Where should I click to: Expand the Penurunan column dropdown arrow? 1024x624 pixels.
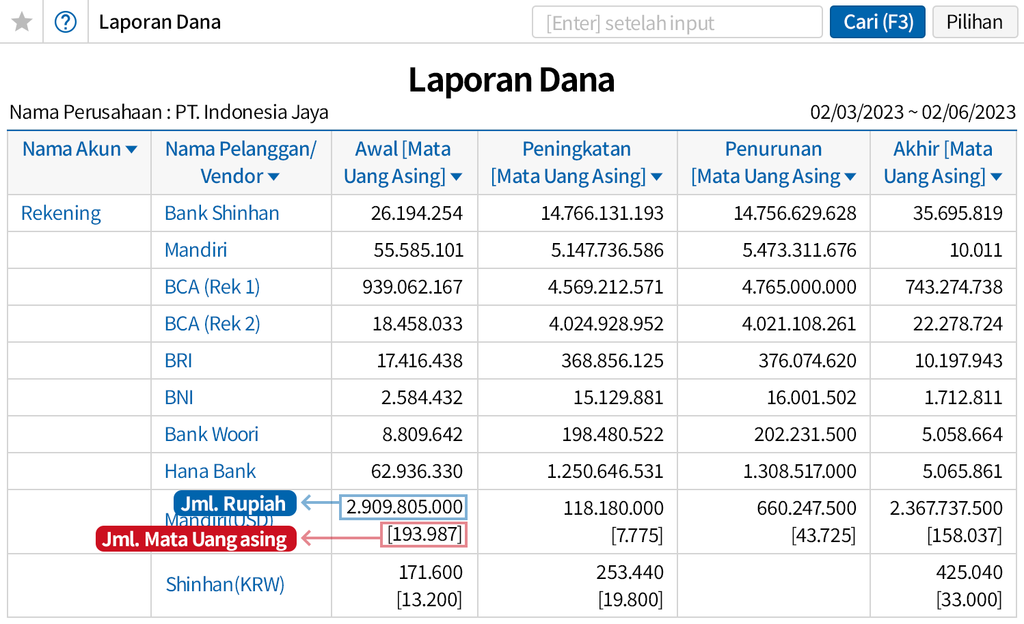point(850,177)
